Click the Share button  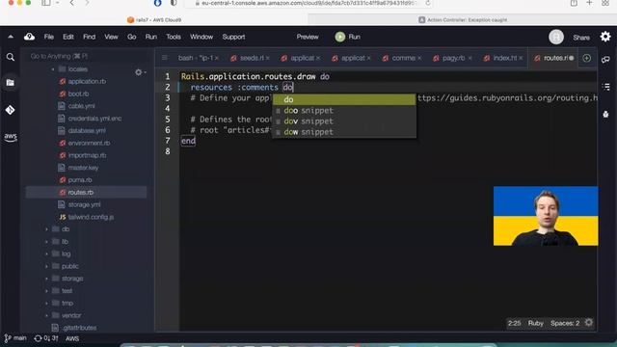pos(581,38)
